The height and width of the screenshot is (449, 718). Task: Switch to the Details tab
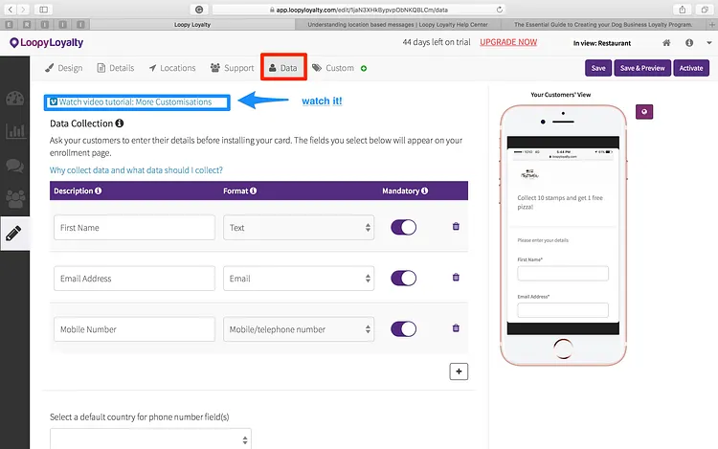[116, 68]
